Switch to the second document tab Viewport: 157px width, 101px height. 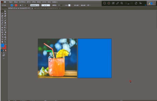[x=46, y=8]
